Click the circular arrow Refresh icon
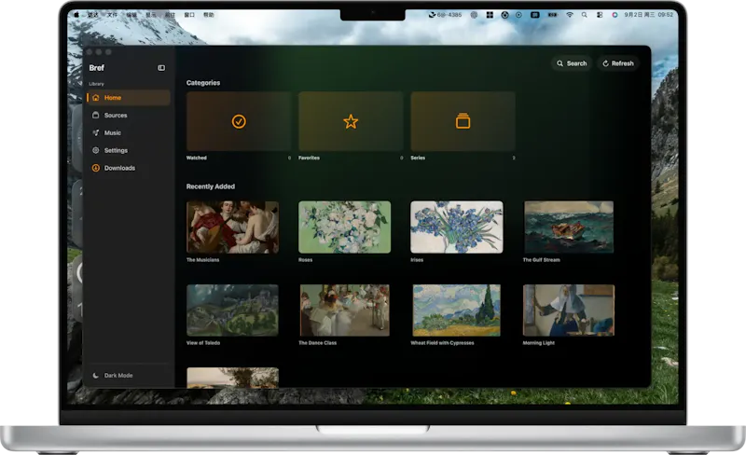 (x=605, y=63)
